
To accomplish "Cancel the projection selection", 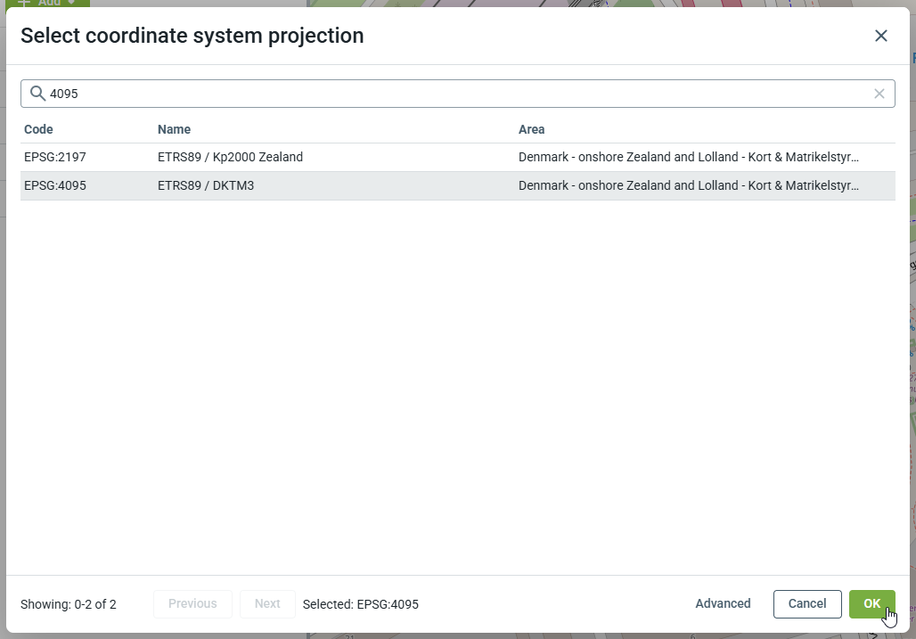I will point(806,603).
